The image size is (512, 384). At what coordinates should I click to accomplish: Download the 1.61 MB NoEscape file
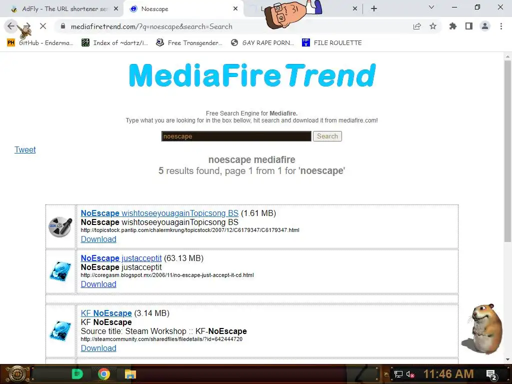[x=98, y=239]
